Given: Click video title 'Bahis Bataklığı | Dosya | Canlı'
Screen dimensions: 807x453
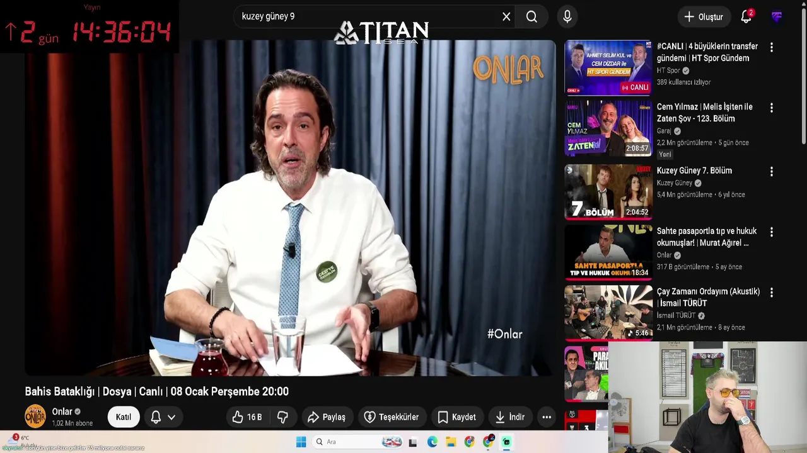Looking at the screenshot, I should point(156,391).
